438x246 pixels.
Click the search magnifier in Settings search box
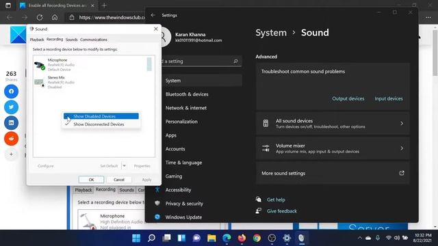pos(235,61)
